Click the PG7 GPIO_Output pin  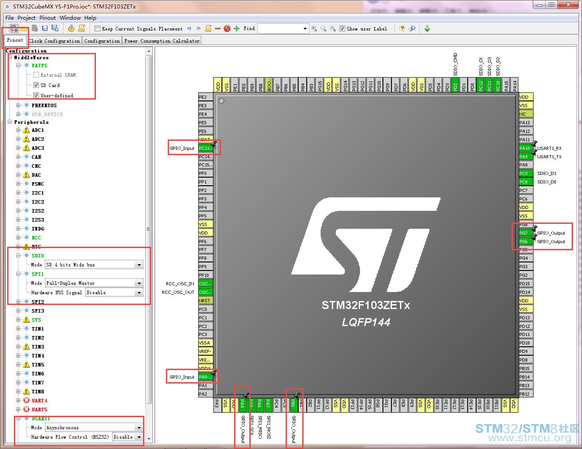click(526, 233)
